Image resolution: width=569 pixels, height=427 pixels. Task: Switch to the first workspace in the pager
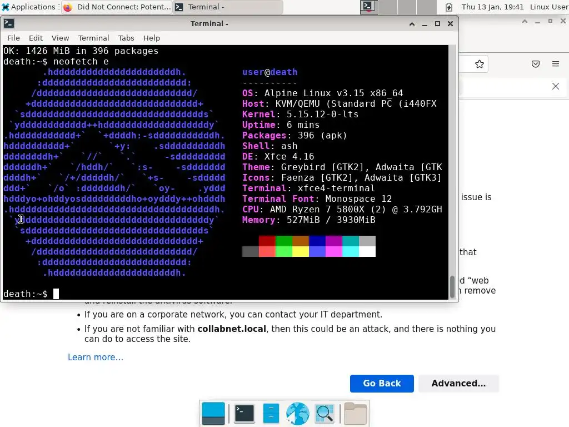(x=369, y=7)
